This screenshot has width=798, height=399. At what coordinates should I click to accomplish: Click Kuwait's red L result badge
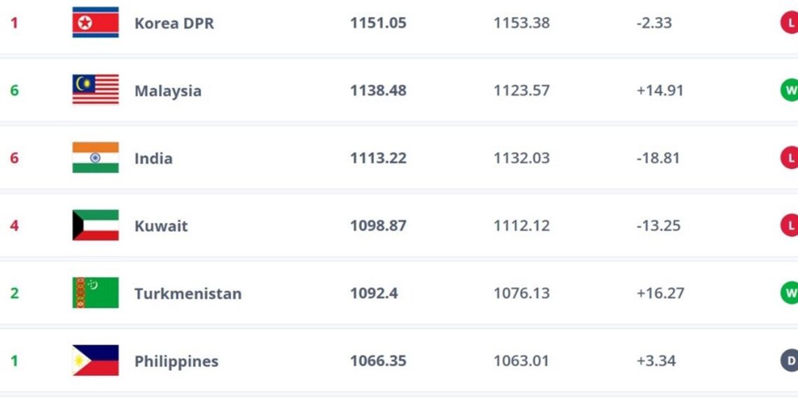point(790,226)
